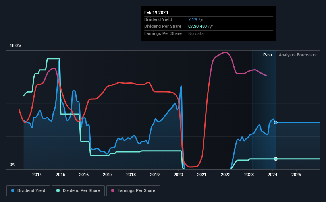Click the blue Dividend Yield legend dot
The height and width of the screenshot is (202, 326).
13,190
